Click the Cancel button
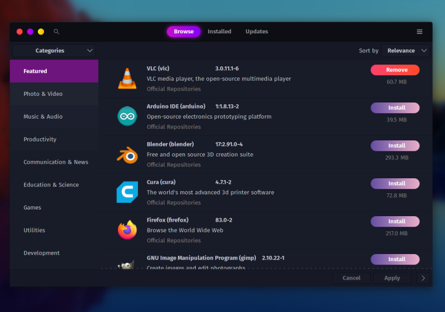The image size is (445, 312). [352, 278]
